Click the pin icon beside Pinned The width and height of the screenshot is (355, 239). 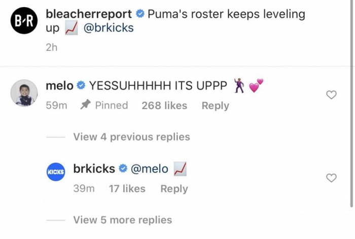85,105
